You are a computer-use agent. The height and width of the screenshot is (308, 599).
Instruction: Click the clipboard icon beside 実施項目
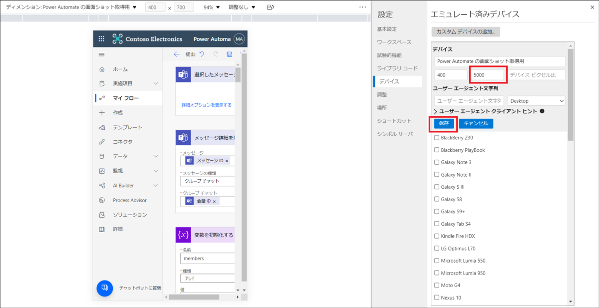(x=102, y=83)
